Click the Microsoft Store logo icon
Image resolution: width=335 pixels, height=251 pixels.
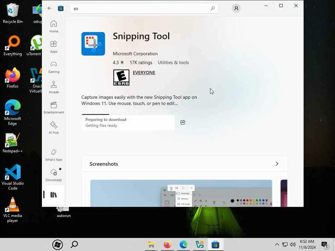pyautogui.click(x=61, y=8)
